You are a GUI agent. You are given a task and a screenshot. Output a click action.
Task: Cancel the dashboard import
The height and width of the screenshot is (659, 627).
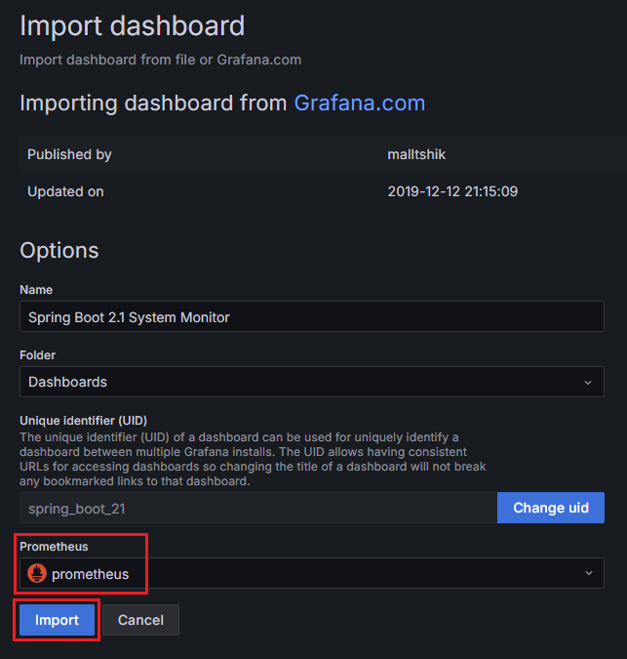coord(140,620)
